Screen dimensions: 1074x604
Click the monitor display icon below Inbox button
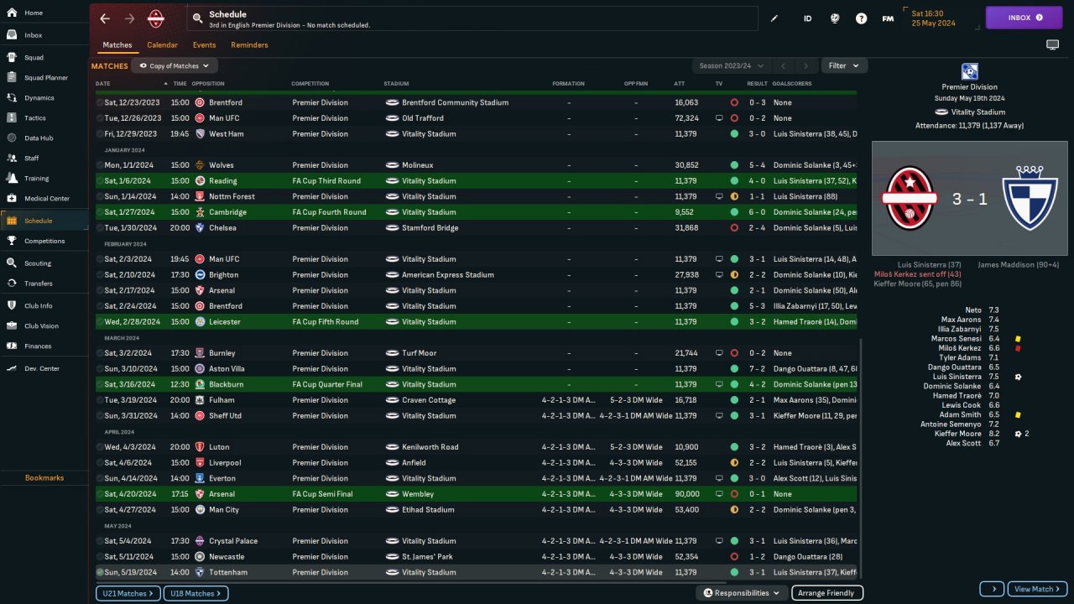point(1052,44)
